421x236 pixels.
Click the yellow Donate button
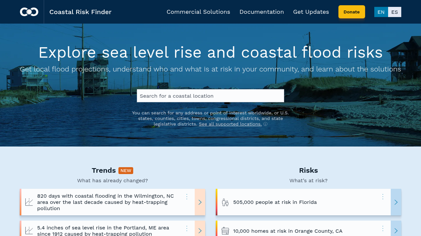(352, 12)
